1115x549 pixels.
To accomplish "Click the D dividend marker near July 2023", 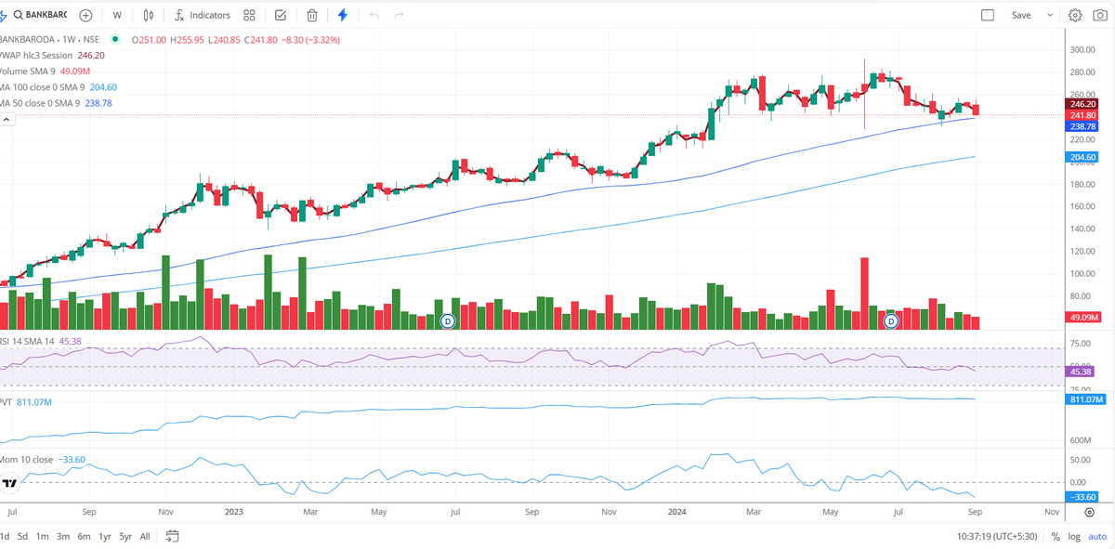I will [447, 320].
